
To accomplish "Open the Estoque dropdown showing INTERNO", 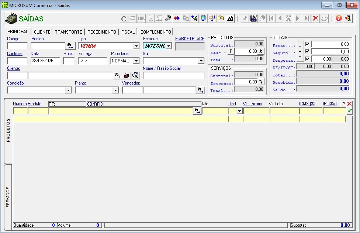I will [x=169, y=46].
